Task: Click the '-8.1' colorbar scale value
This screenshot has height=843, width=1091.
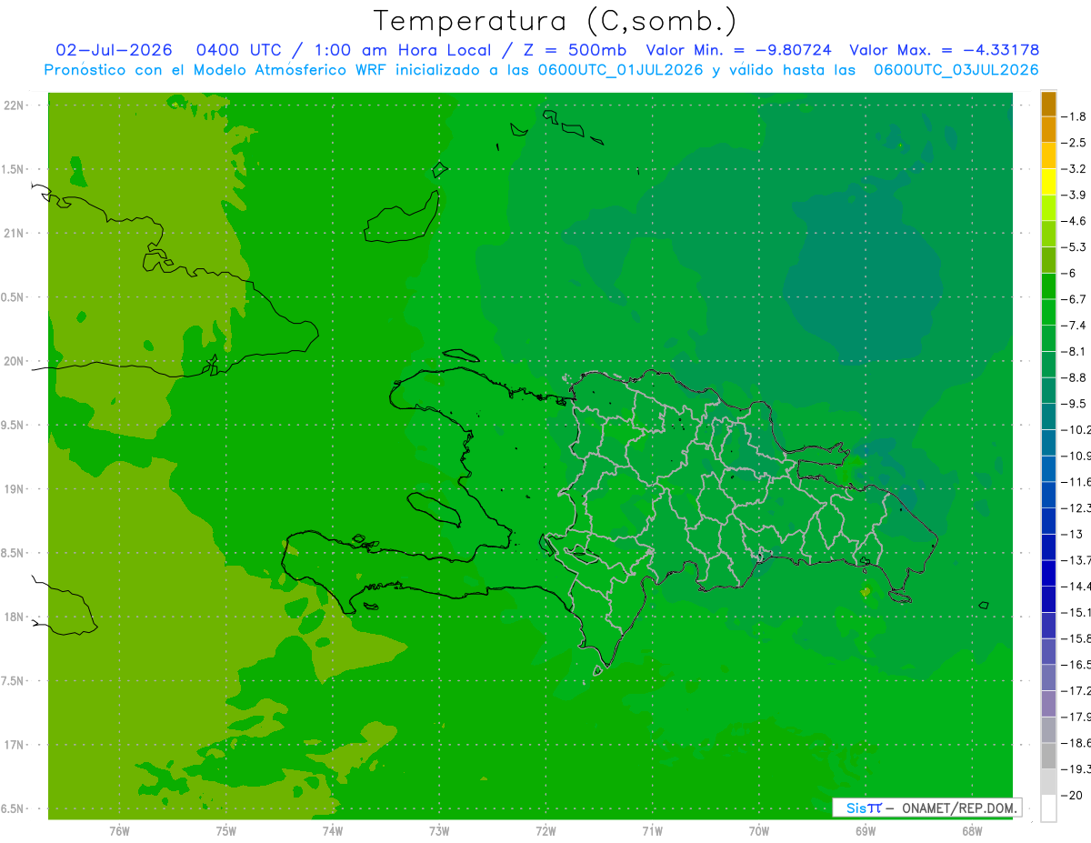Action: [1074, 351]
